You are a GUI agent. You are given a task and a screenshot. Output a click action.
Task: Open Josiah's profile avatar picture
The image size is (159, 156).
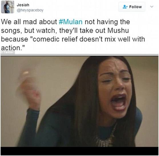(8, 7)
